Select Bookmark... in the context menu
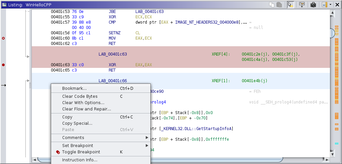Screen dimensions: 342x164 (74, 88)
